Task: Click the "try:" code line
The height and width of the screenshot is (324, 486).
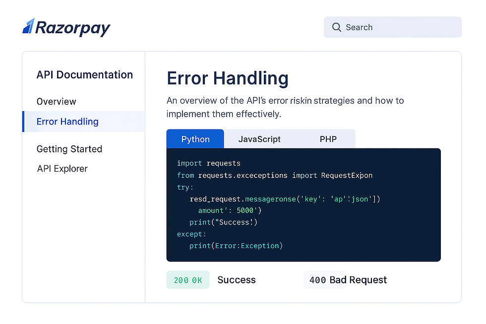Action: 185,187
